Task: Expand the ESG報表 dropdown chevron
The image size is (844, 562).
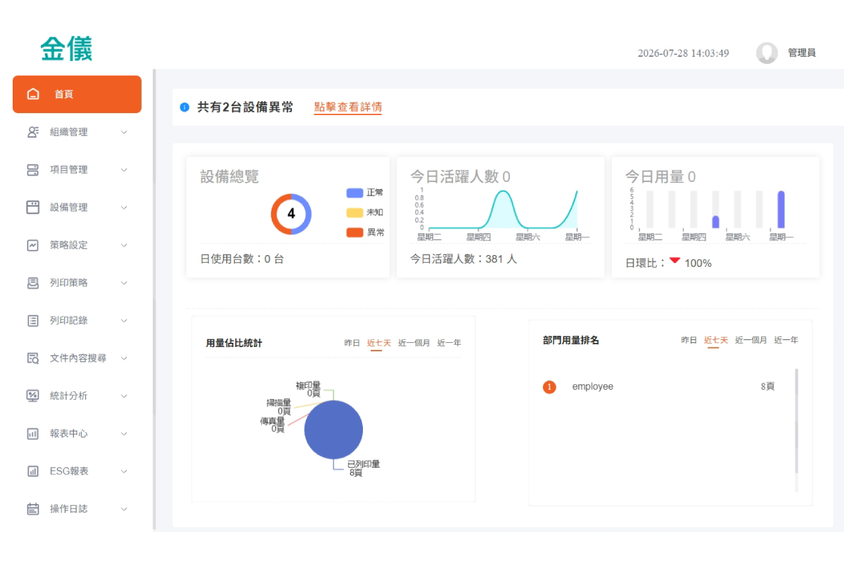Action: (124, 471)
